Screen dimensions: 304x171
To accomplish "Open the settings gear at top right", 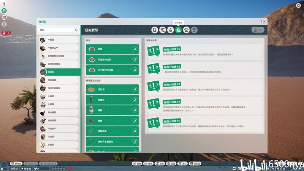I will coord(298,5).
